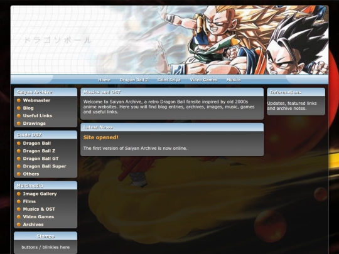This screenshot has width=339, height=254.
Task: Open the Others link
Action: pyautogui.click(x=31, y=174)
